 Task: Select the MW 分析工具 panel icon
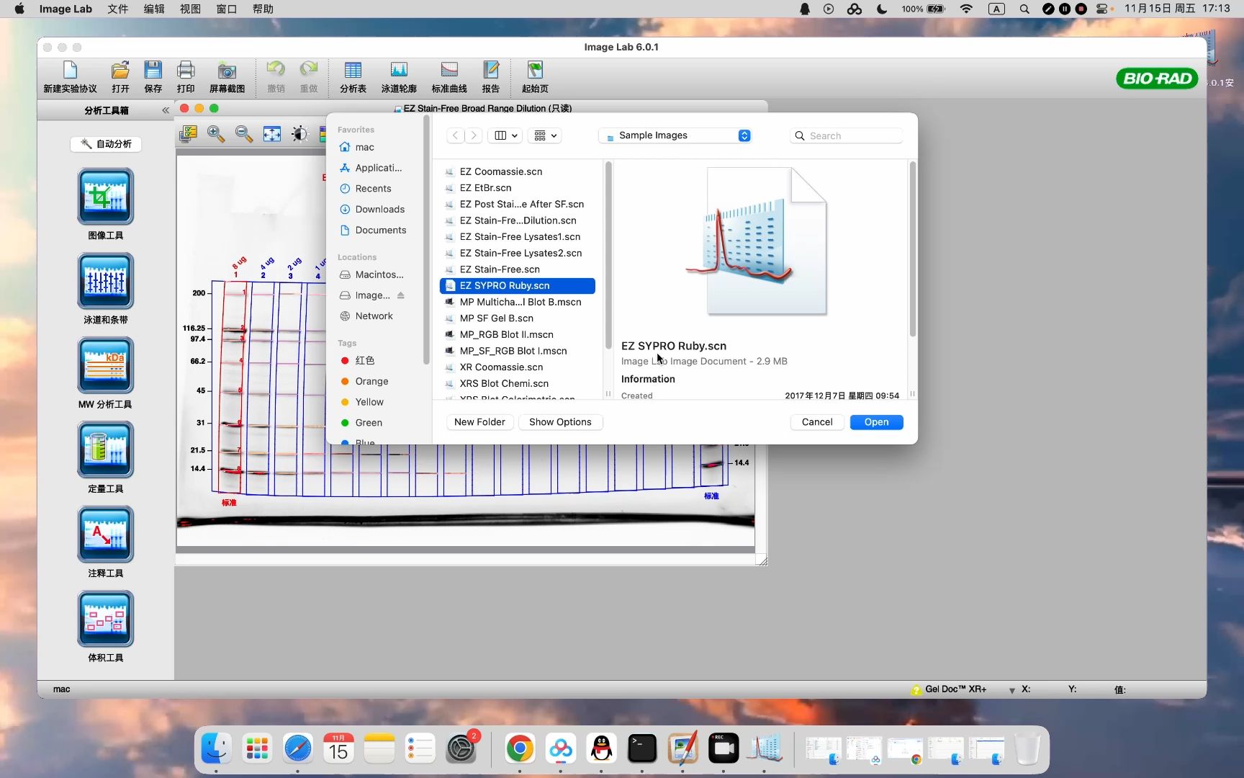105,366
